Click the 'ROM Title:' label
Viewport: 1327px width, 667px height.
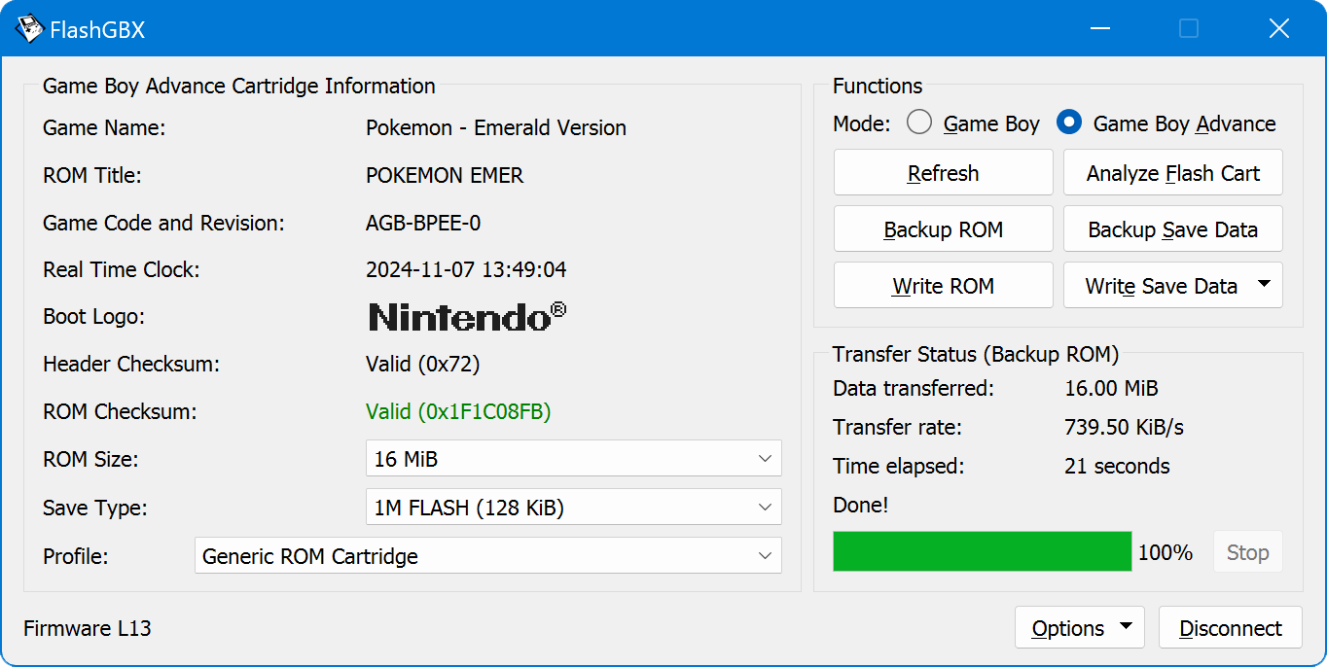click(92, 175)
